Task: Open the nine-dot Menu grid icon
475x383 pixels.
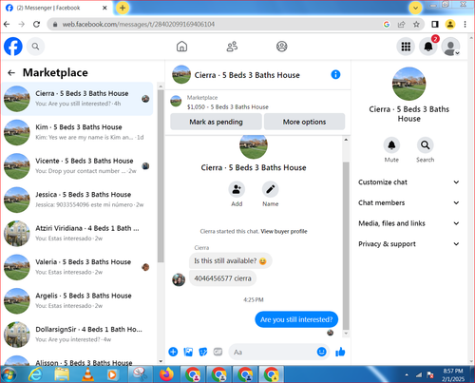Action: 406,47
